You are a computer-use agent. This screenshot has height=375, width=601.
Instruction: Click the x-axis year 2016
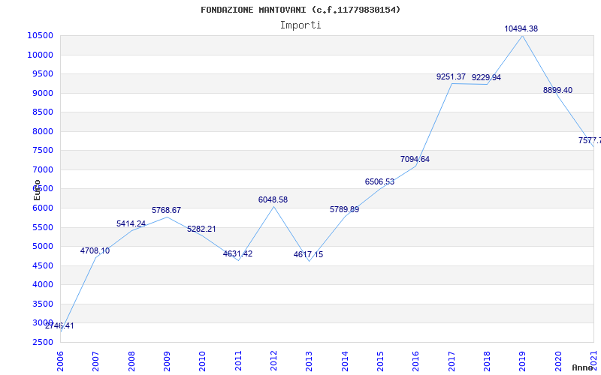416,361
